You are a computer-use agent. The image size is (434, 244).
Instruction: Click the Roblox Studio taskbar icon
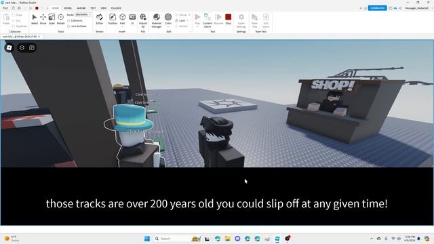tap(277, 239)
